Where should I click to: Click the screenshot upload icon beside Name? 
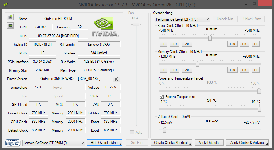point(10,17)
